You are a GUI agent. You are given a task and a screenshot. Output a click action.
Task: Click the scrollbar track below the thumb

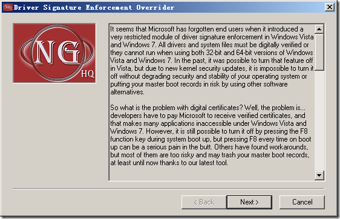(x=319, y=120)
